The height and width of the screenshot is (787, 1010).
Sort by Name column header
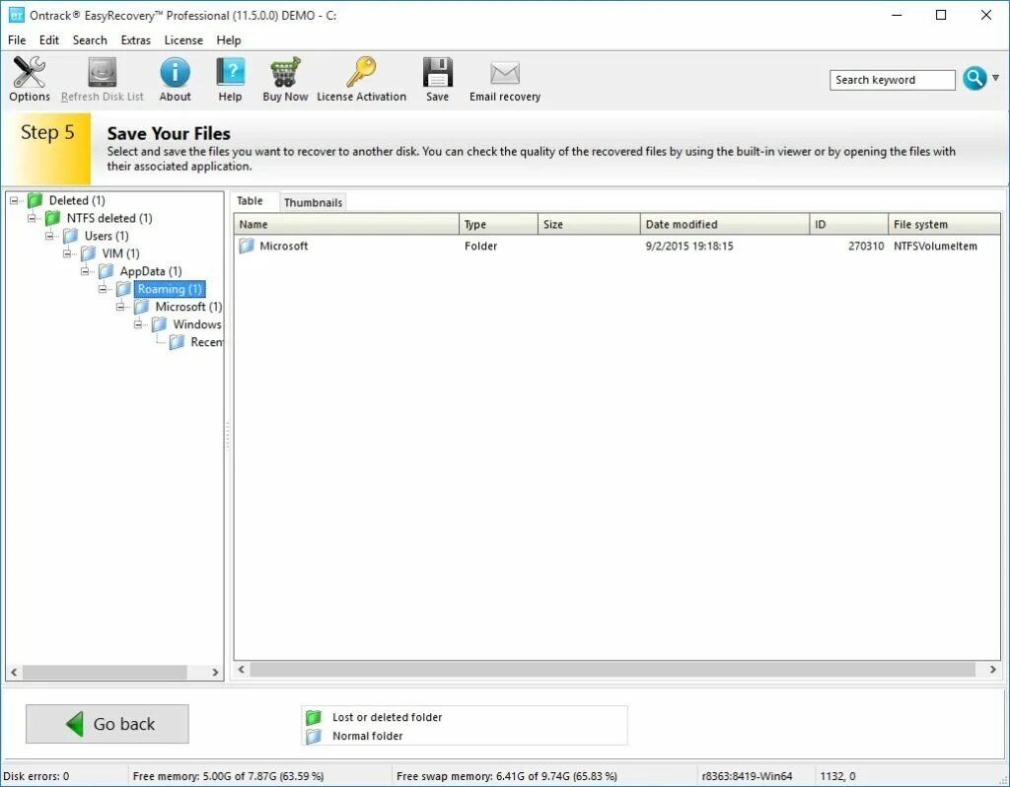point(346,224)
